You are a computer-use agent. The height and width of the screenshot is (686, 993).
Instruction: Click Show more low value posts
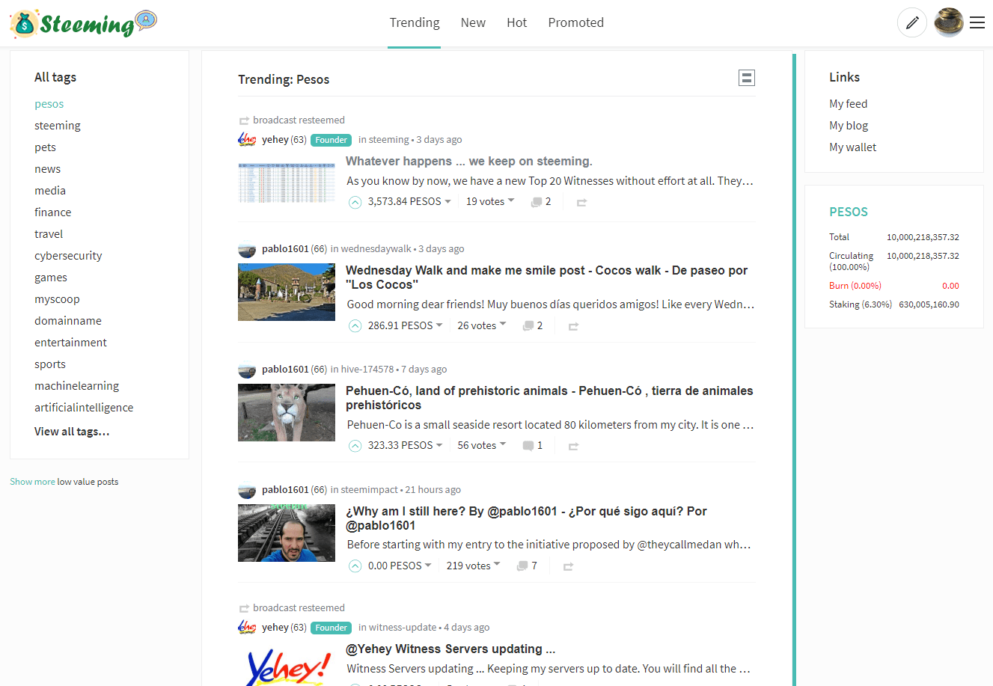tap(32, 482)
